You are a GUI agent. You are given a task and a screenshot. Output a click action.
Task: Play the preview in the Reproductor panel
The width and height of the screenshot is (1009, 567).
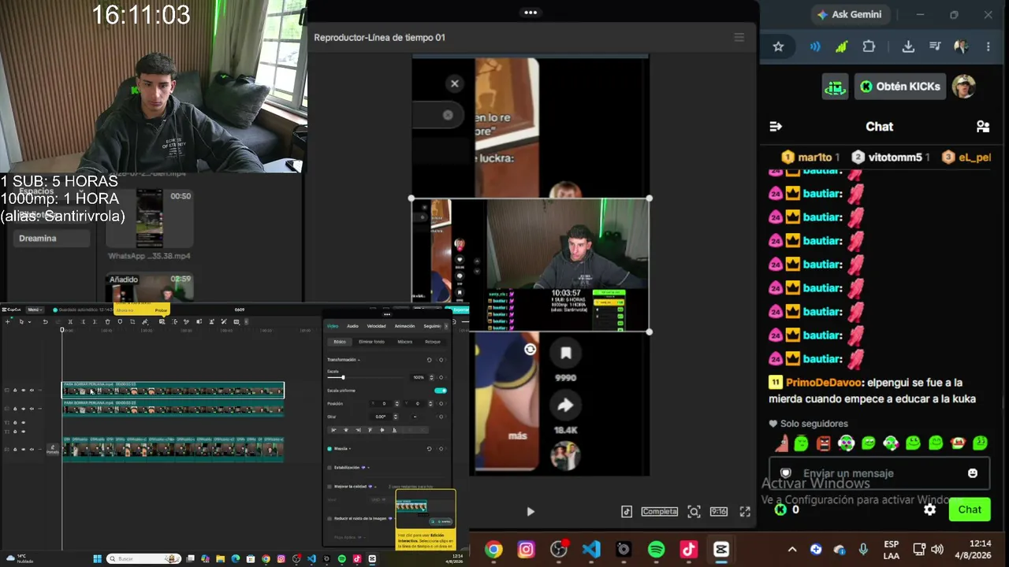(531, 511)
